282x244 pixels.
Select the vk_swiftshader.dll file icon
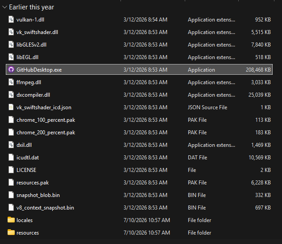click(x=11, y=32)
